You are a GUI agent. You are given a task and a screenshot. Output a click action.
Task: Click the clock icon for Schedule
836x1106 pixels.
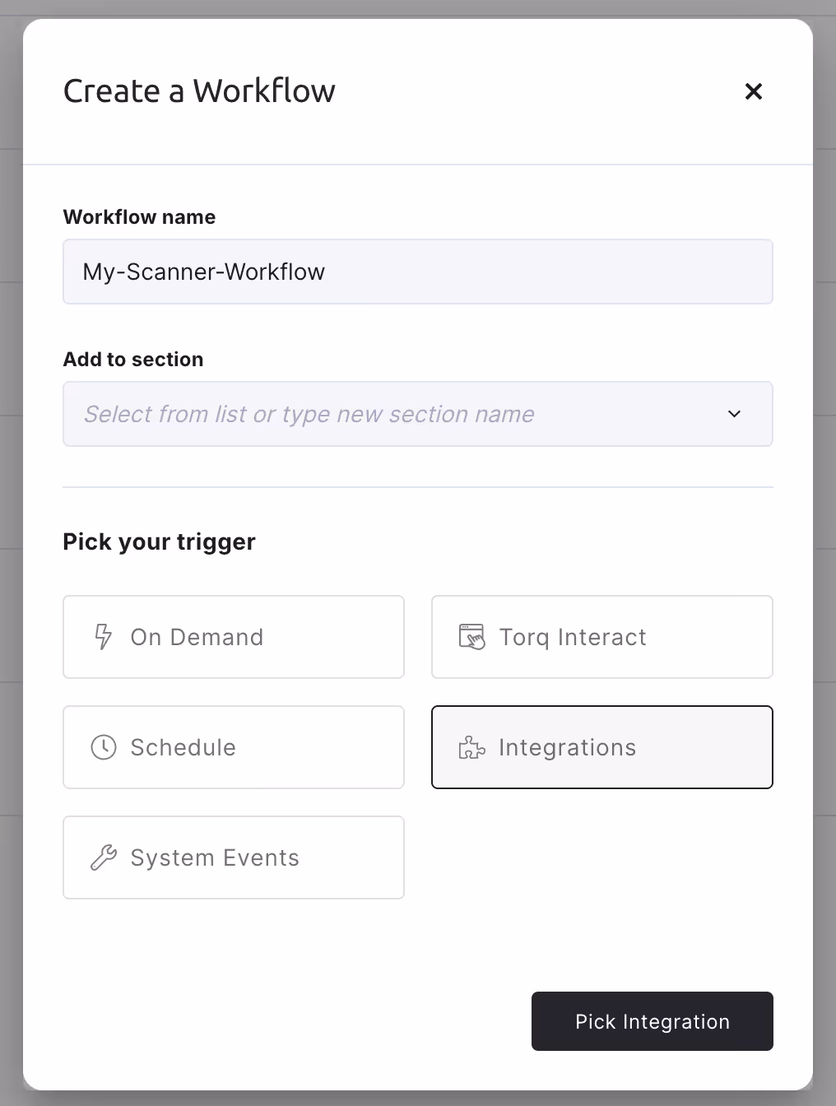point(103,747)
